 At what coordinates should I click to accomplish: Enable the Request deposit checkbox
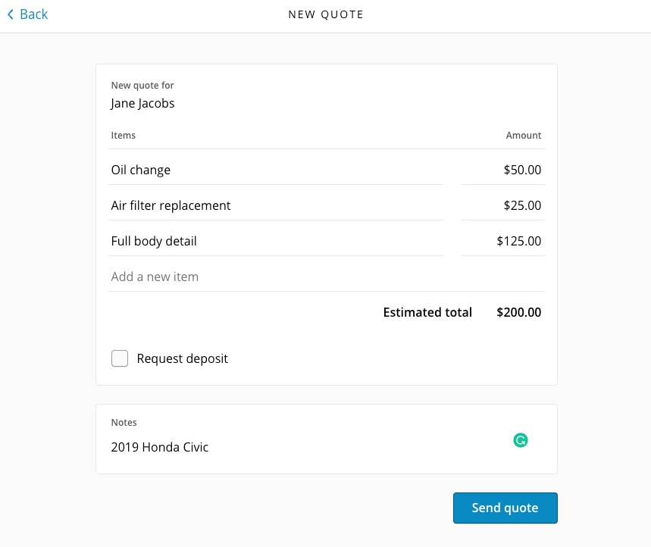(x=120, y=358)
